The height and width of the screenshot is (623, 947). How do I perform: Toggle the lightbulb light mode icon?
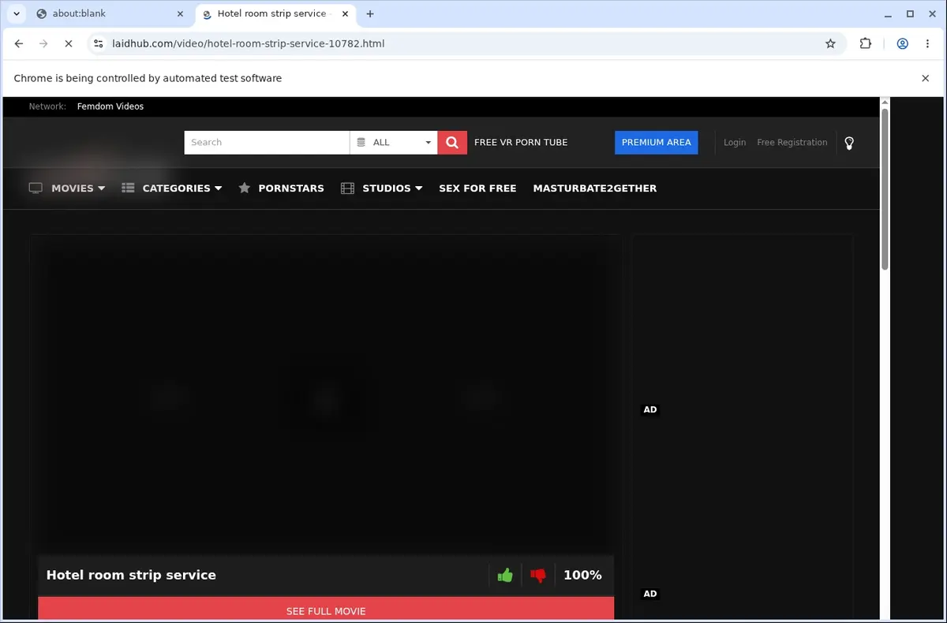click(x=849, y=143)
